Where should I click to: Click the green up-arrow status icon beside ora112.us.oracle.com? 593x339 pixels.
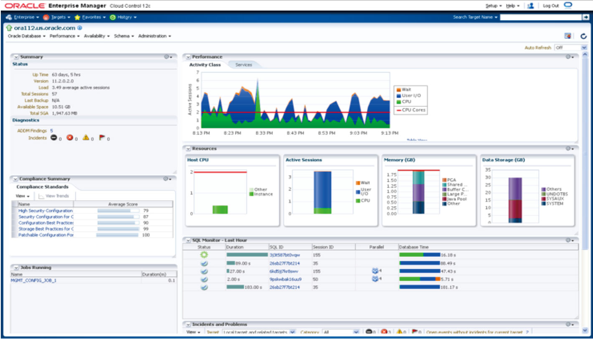pyautogui.click(x=10, y=28)
